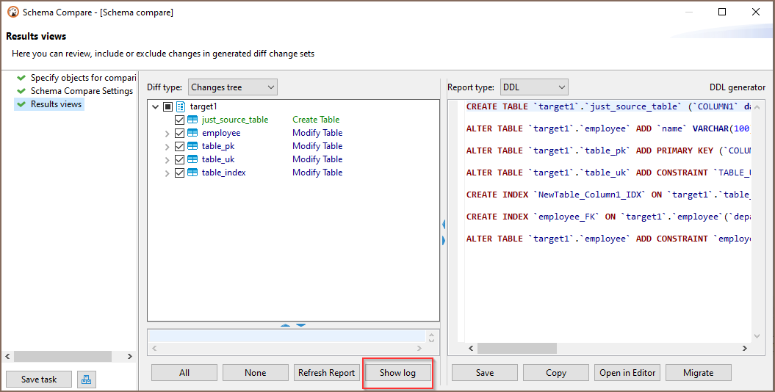Click the target1 schema icon

pyautogui.click(x=181, y=106)
